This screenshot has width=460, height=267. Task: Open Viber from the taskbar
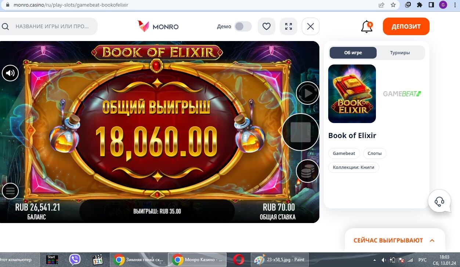(x=75, y=260)
